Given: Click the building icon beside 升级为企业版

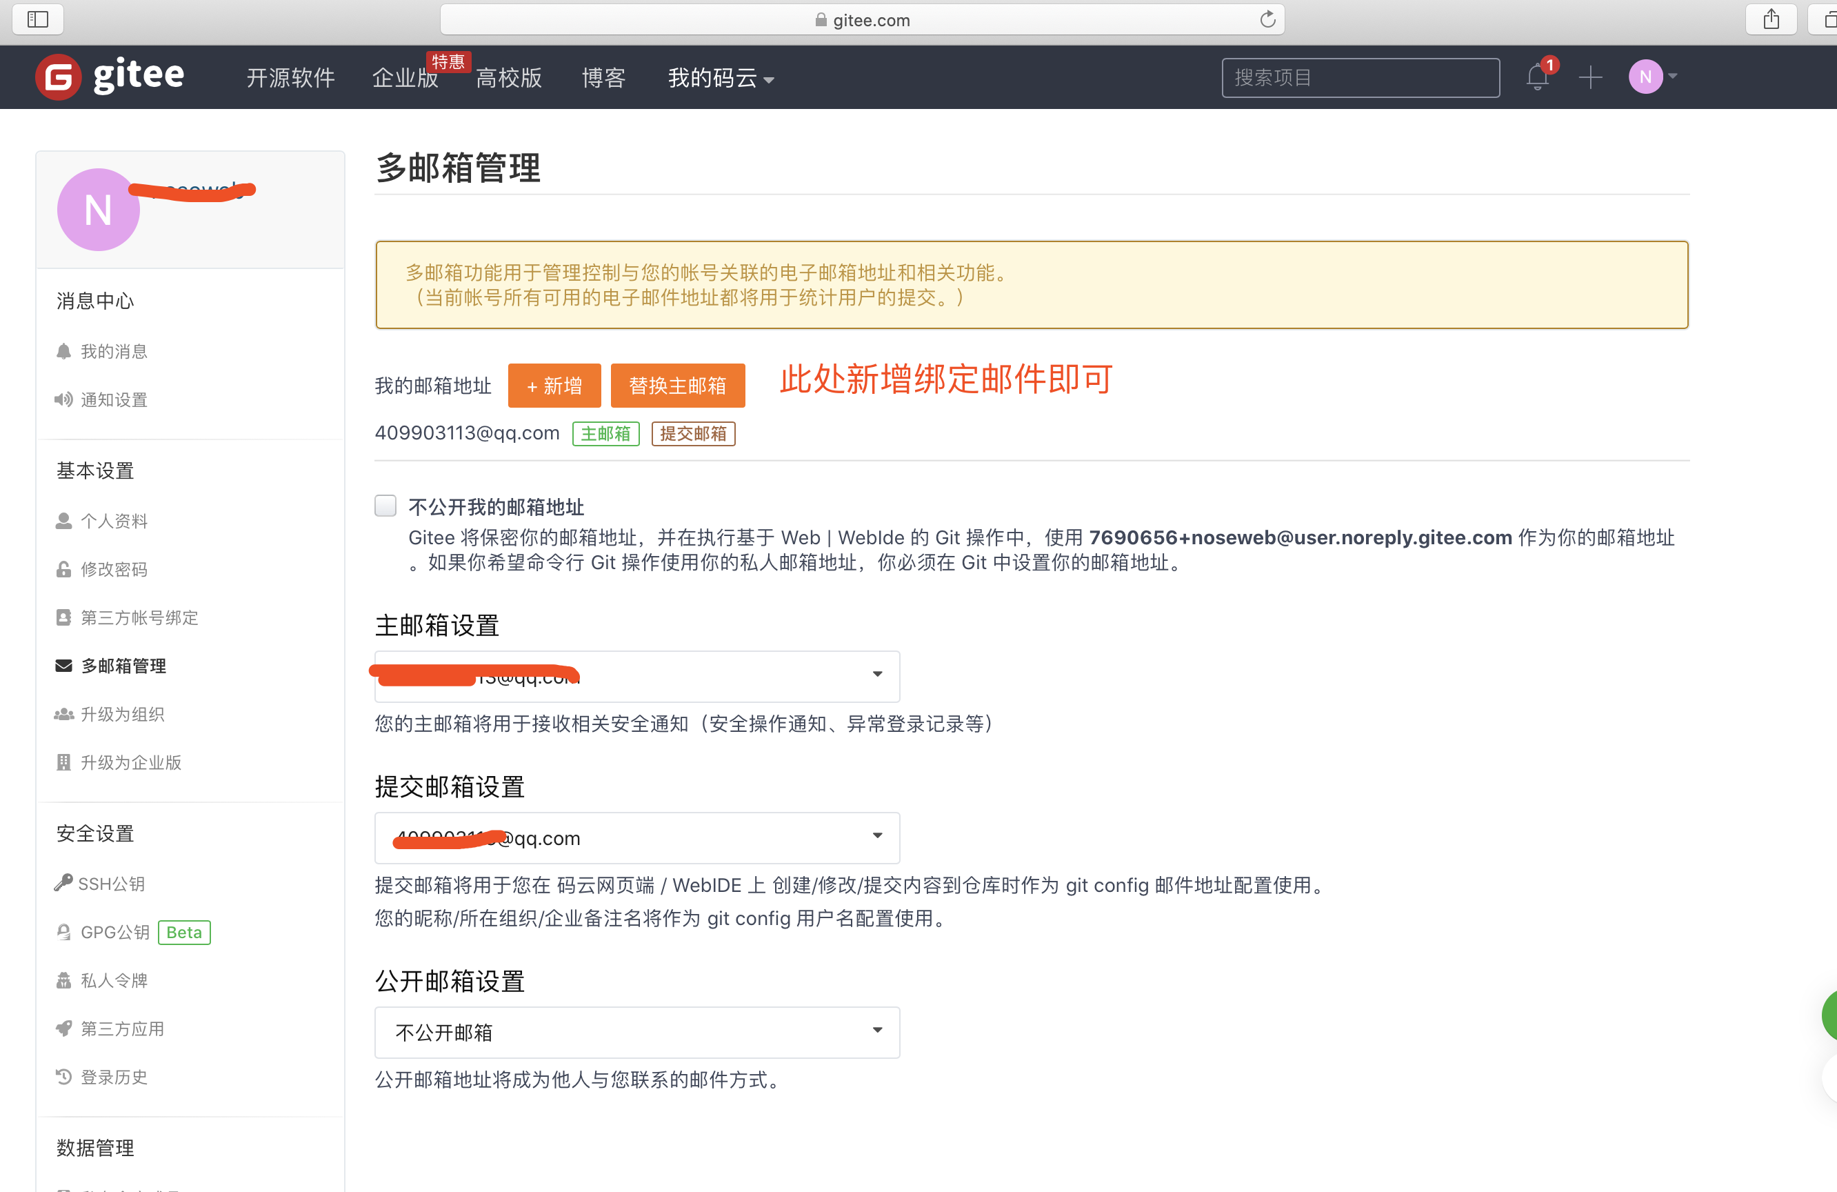Looking at the screenshot, I should coord(64,763).
